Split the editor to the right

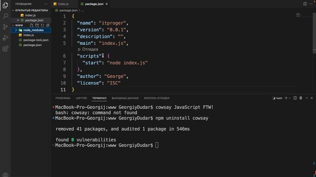click(305, 4)
